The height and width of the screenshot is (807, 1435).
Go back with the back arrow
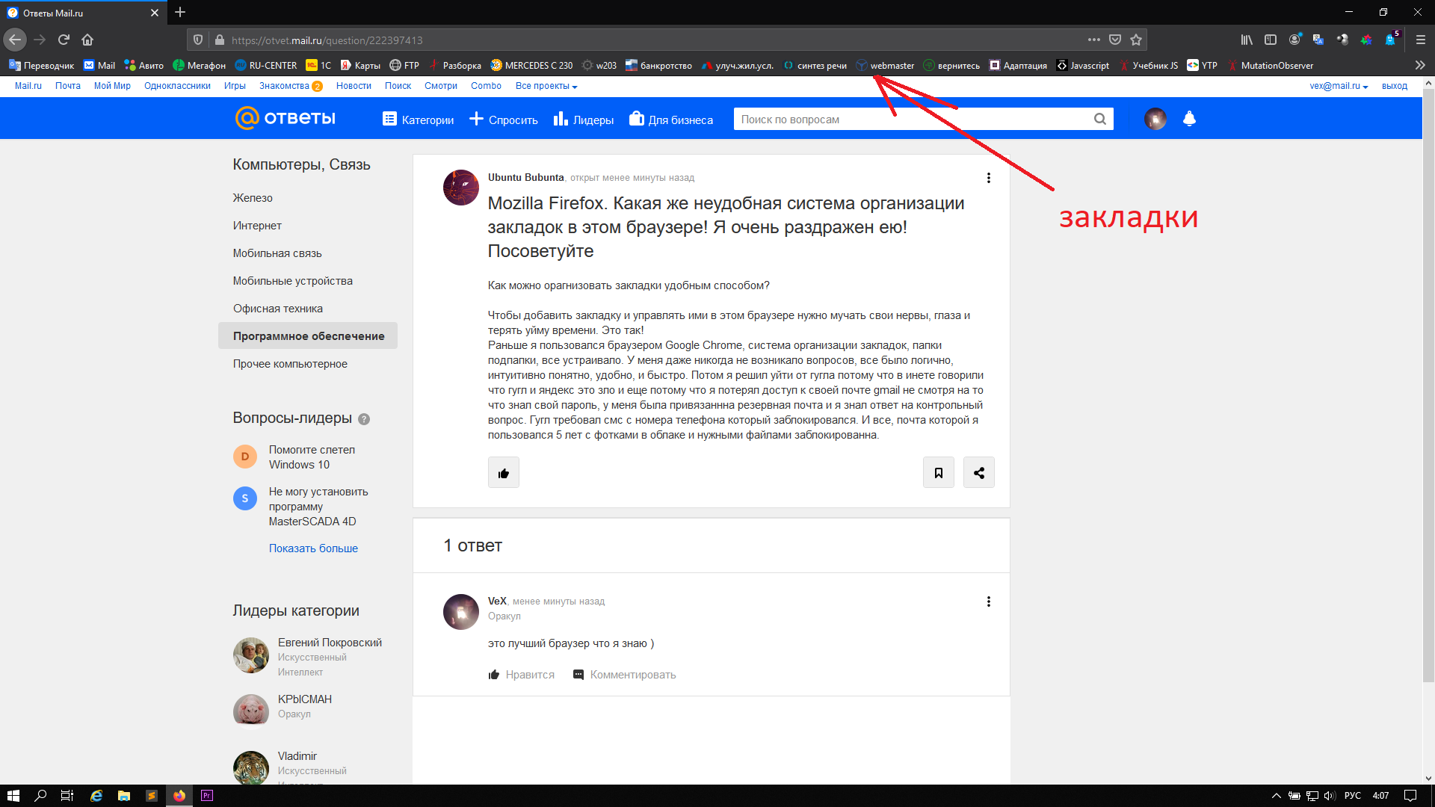15,40
